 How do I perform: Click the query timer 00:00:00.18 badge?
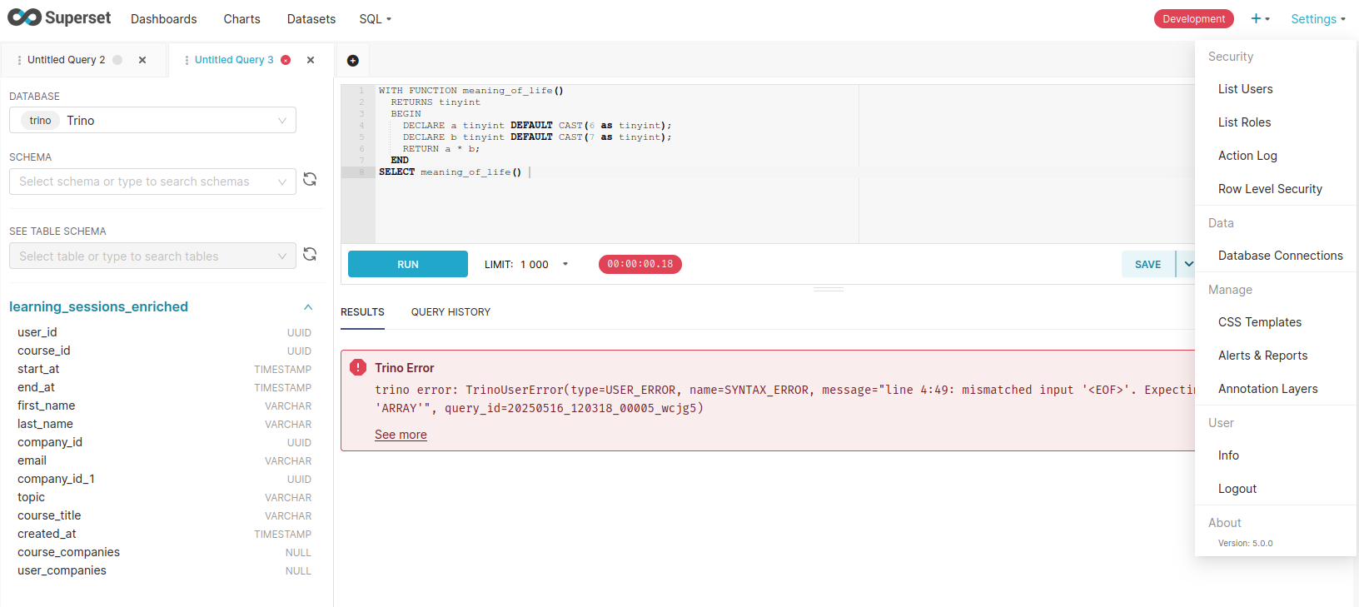(x=640, y=264)
